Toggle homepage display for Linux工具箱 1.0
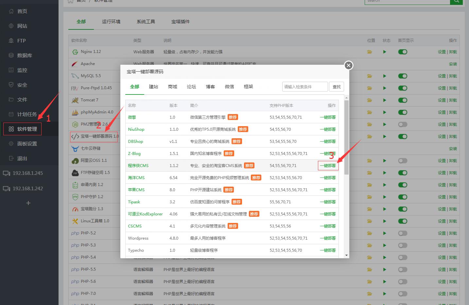 click(x=403, y=221)
